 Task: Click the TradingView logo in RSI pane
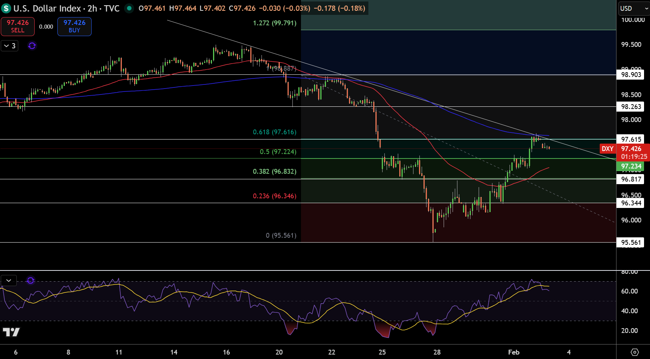click(x=11, y=332)
